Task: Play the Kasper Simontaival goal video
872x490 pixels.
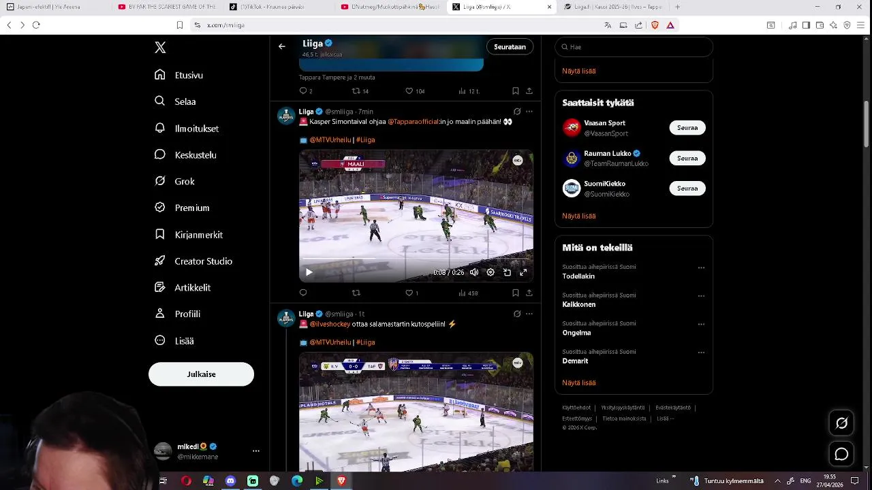Action: (309, 272)
